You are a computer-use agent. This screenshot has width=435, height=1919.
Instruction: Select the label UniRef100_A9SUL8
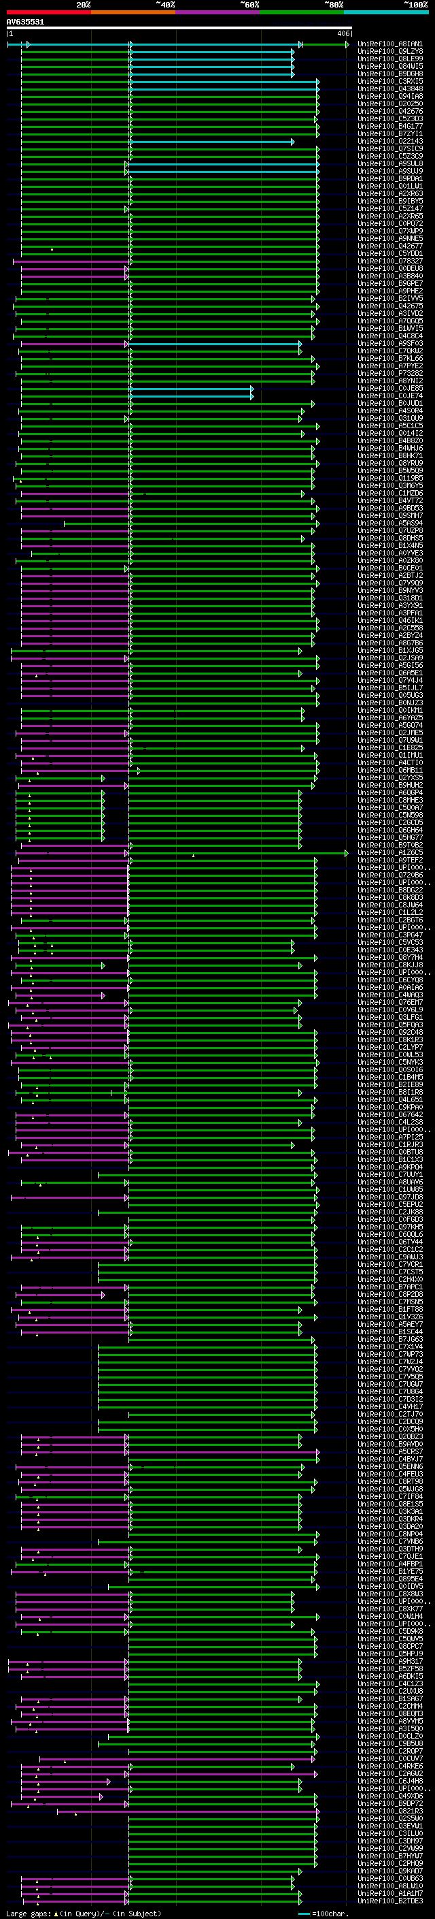coord(390,164)
